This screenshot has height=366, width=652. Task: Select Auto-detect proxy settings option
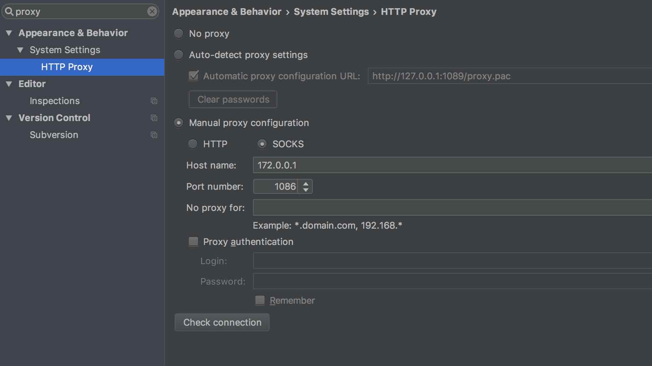178,55
